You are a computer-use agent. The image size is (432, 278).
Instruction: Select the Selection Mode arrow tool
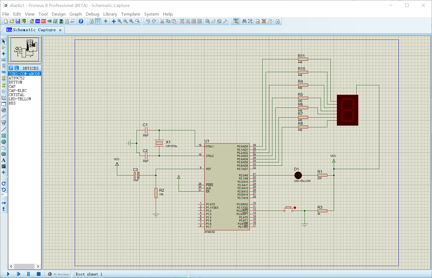pos(4,41)
